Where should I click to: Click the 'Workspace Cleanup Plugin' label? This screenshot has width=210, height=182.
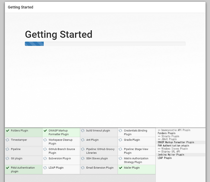(60, 142)
